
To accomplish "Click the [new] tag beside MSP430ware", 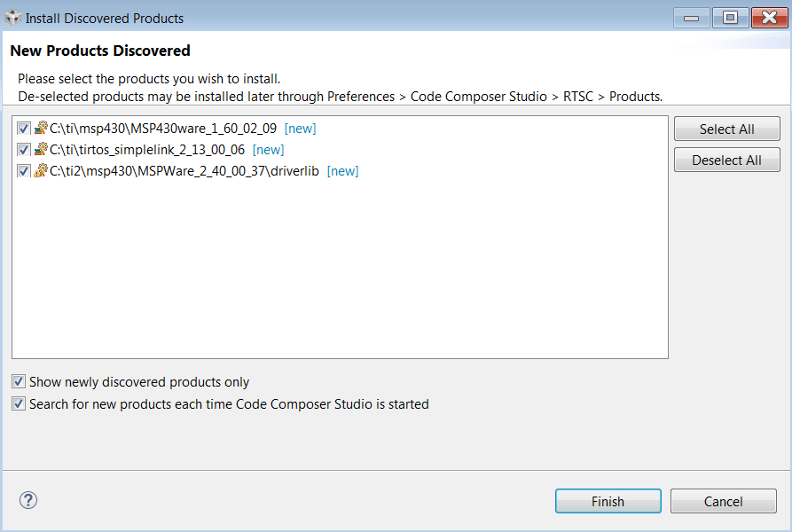I will point(300,129).
